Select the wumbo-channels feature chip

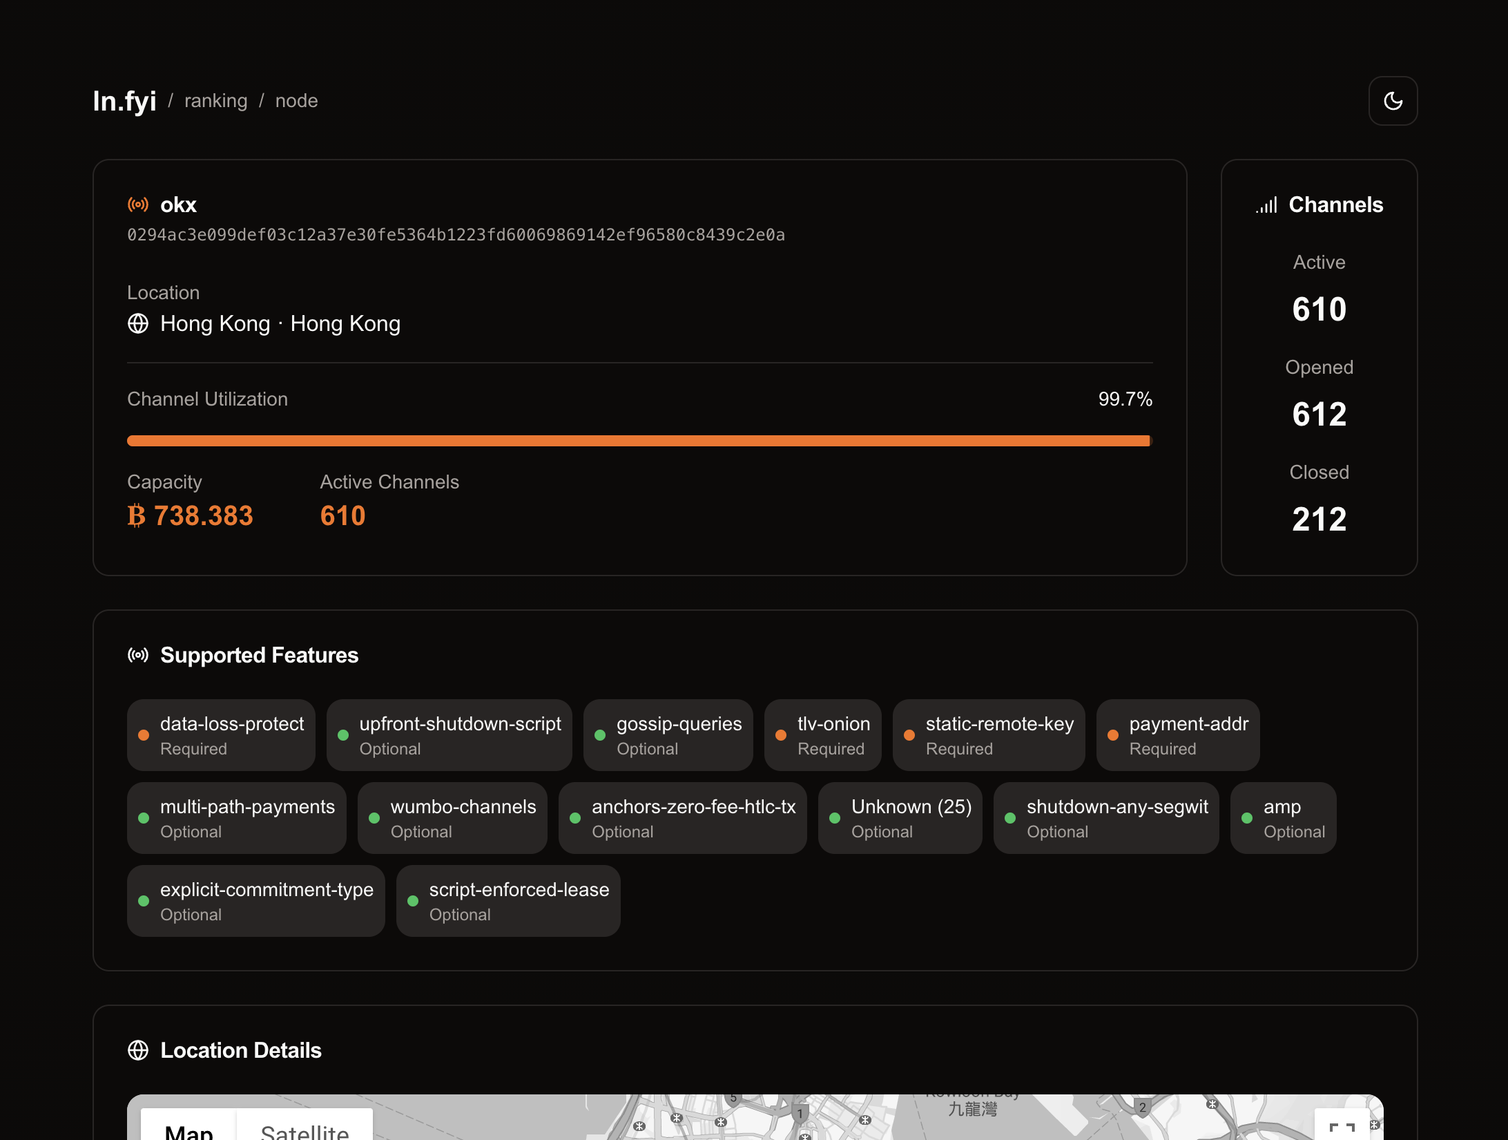point(452,818)
